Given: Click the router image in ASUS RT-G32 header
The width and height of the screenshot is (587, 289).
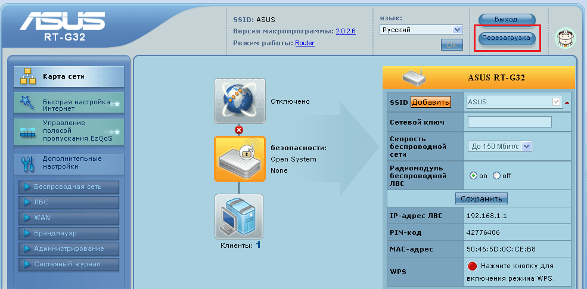Looking at the screenshot, I should coord(415,76).
